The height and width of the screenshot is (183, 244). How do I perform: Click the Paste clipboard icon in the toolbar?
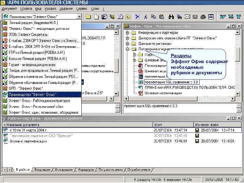[x=162, y=17]
